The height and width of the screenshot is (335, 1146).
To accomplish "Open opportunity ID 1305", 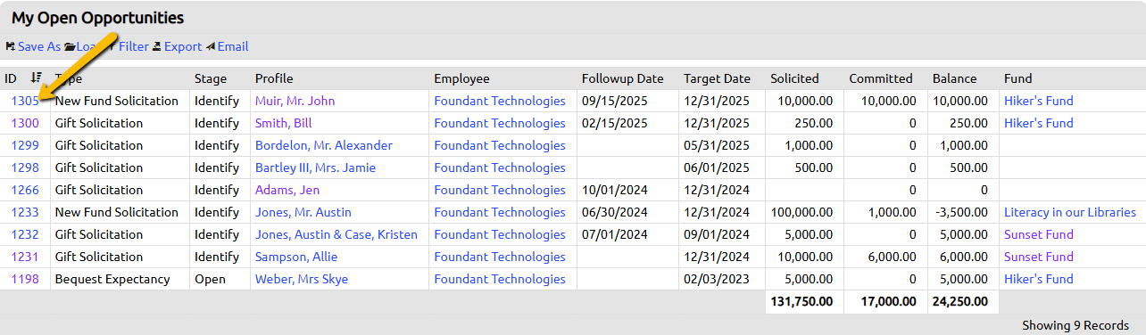I will tap(25, 101).
